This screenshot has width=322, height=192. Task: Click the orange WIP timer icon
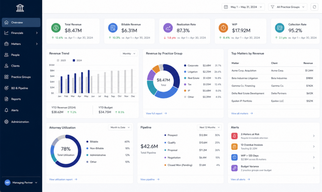[224, 28]
